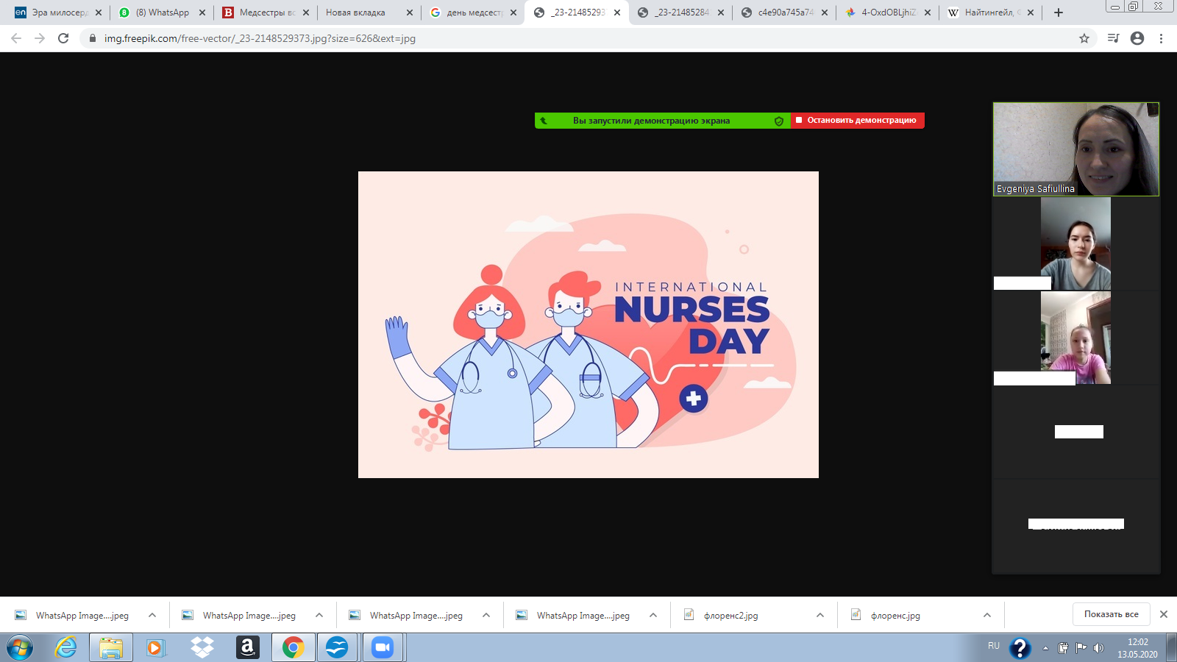Click Показать все downloads button
Screen dimensions: 1177x662
1111,614
